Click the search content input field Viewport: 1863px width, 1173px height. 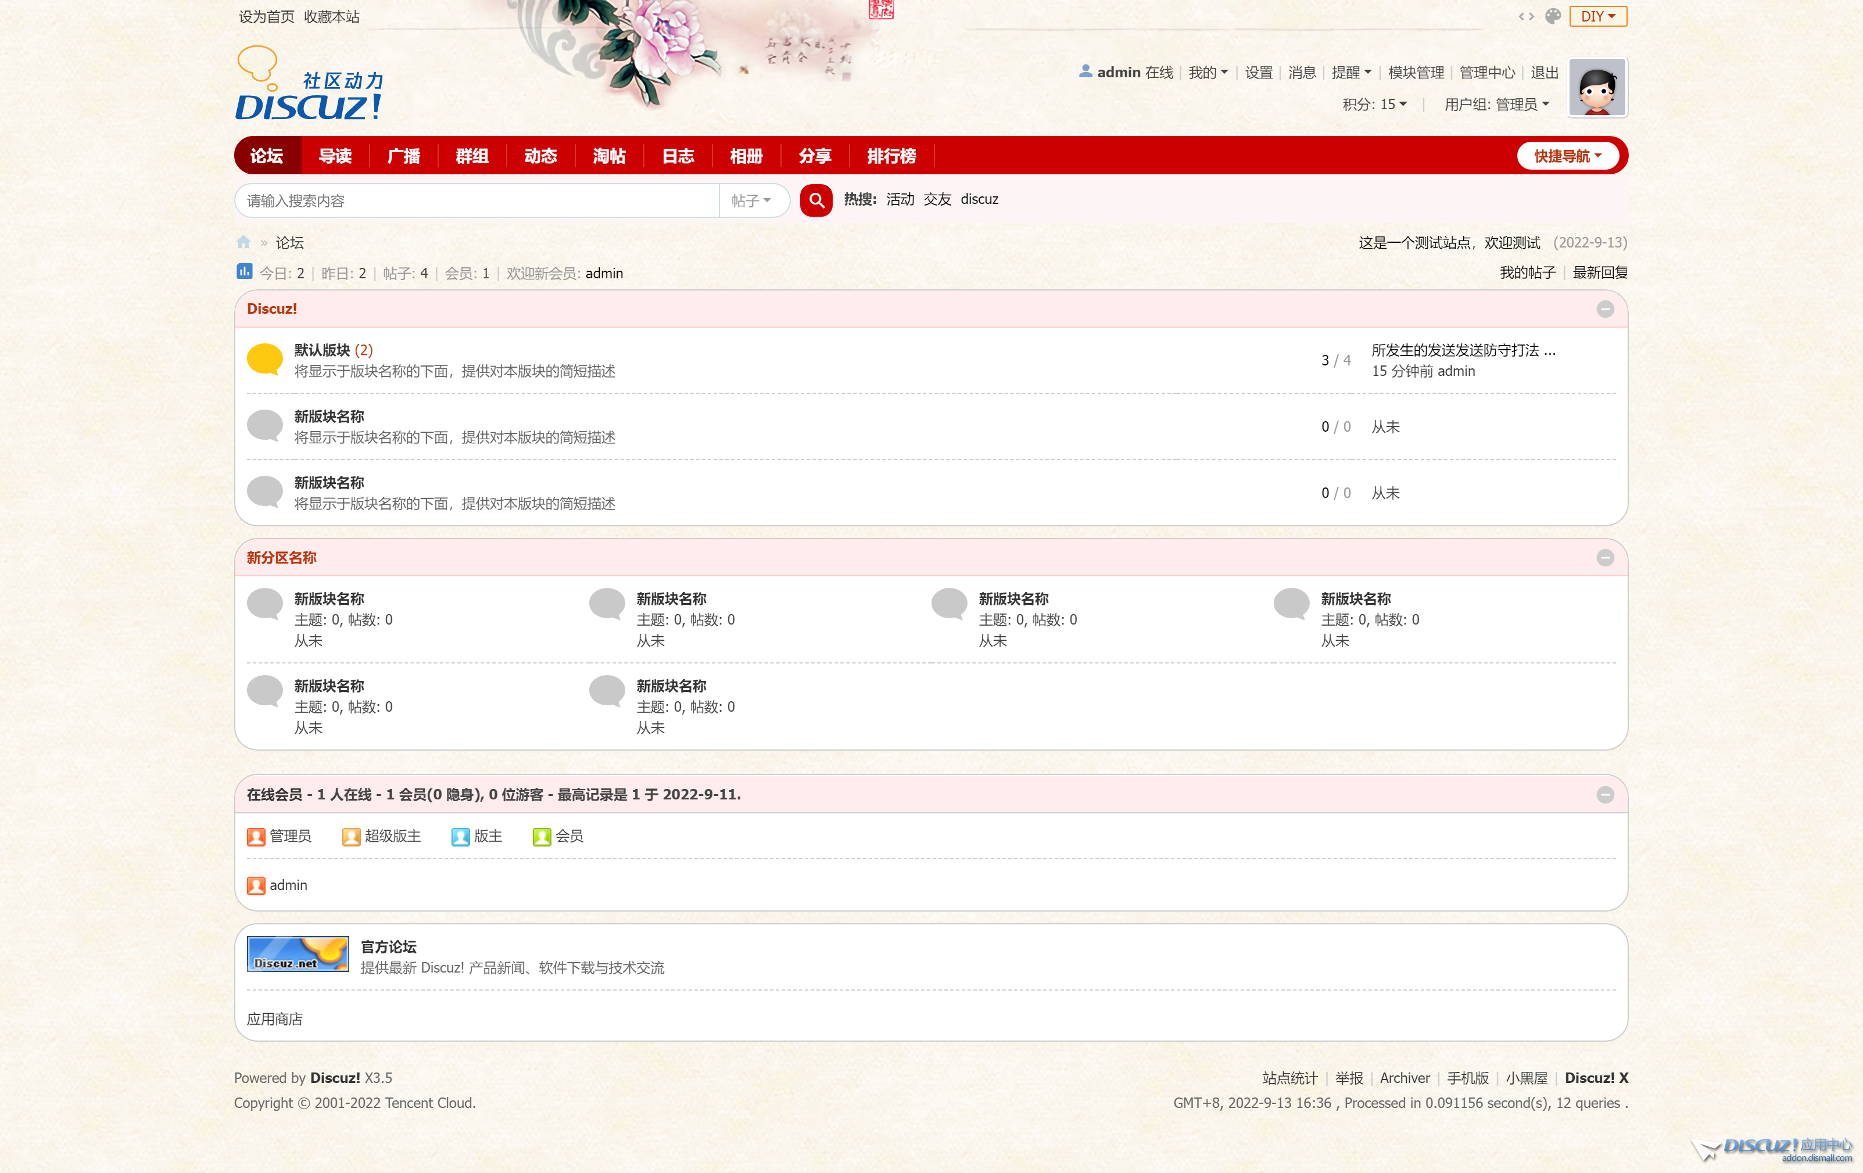(477, 200)
